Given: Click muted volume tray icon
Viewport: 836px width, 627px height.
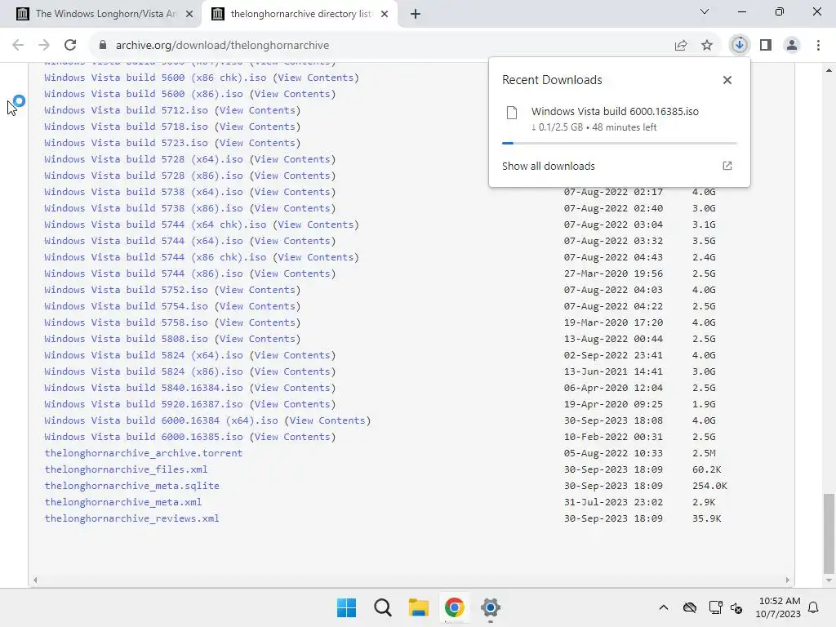Looking at the screenshot, I should pos(737,607).
